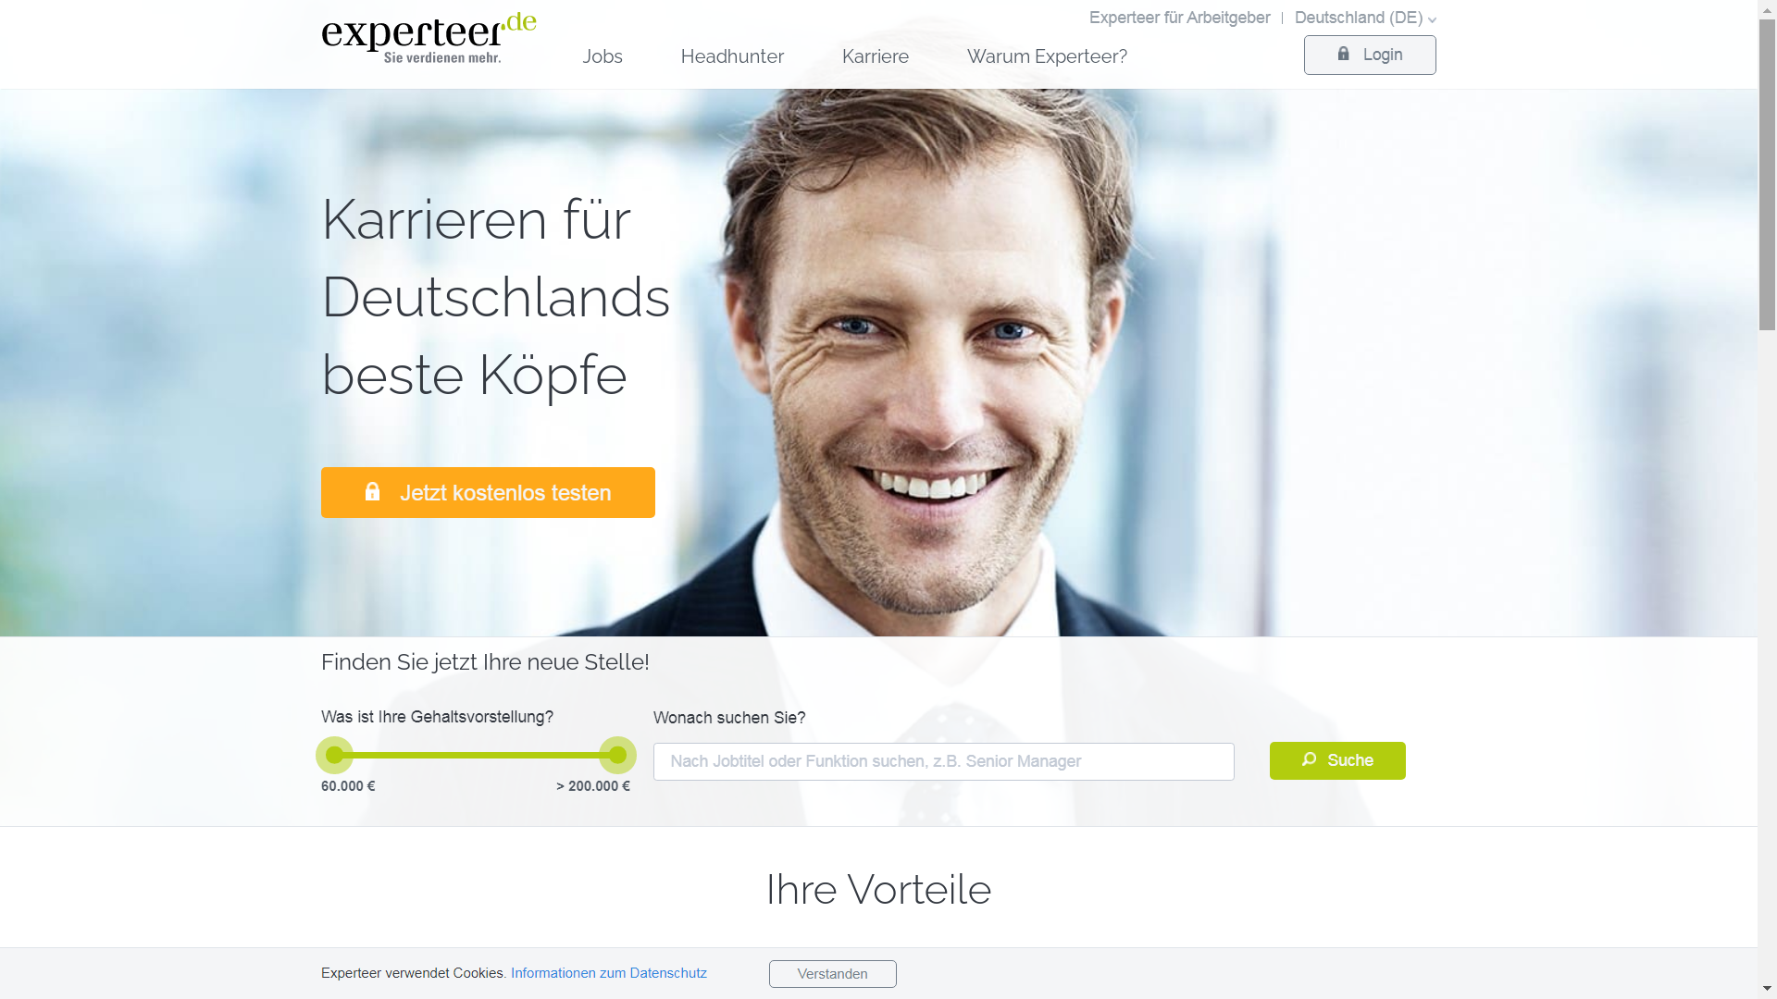This screenshot has width=1777, height=999.
Task: Select Karriere in the navigation
Action: pos(876,56)
